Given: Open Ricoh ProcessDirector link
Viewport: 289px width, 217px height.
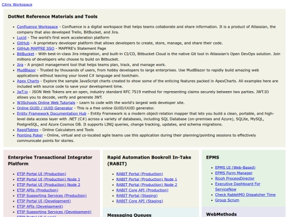Looking at the screenshot, I should [x=234, y=178].
